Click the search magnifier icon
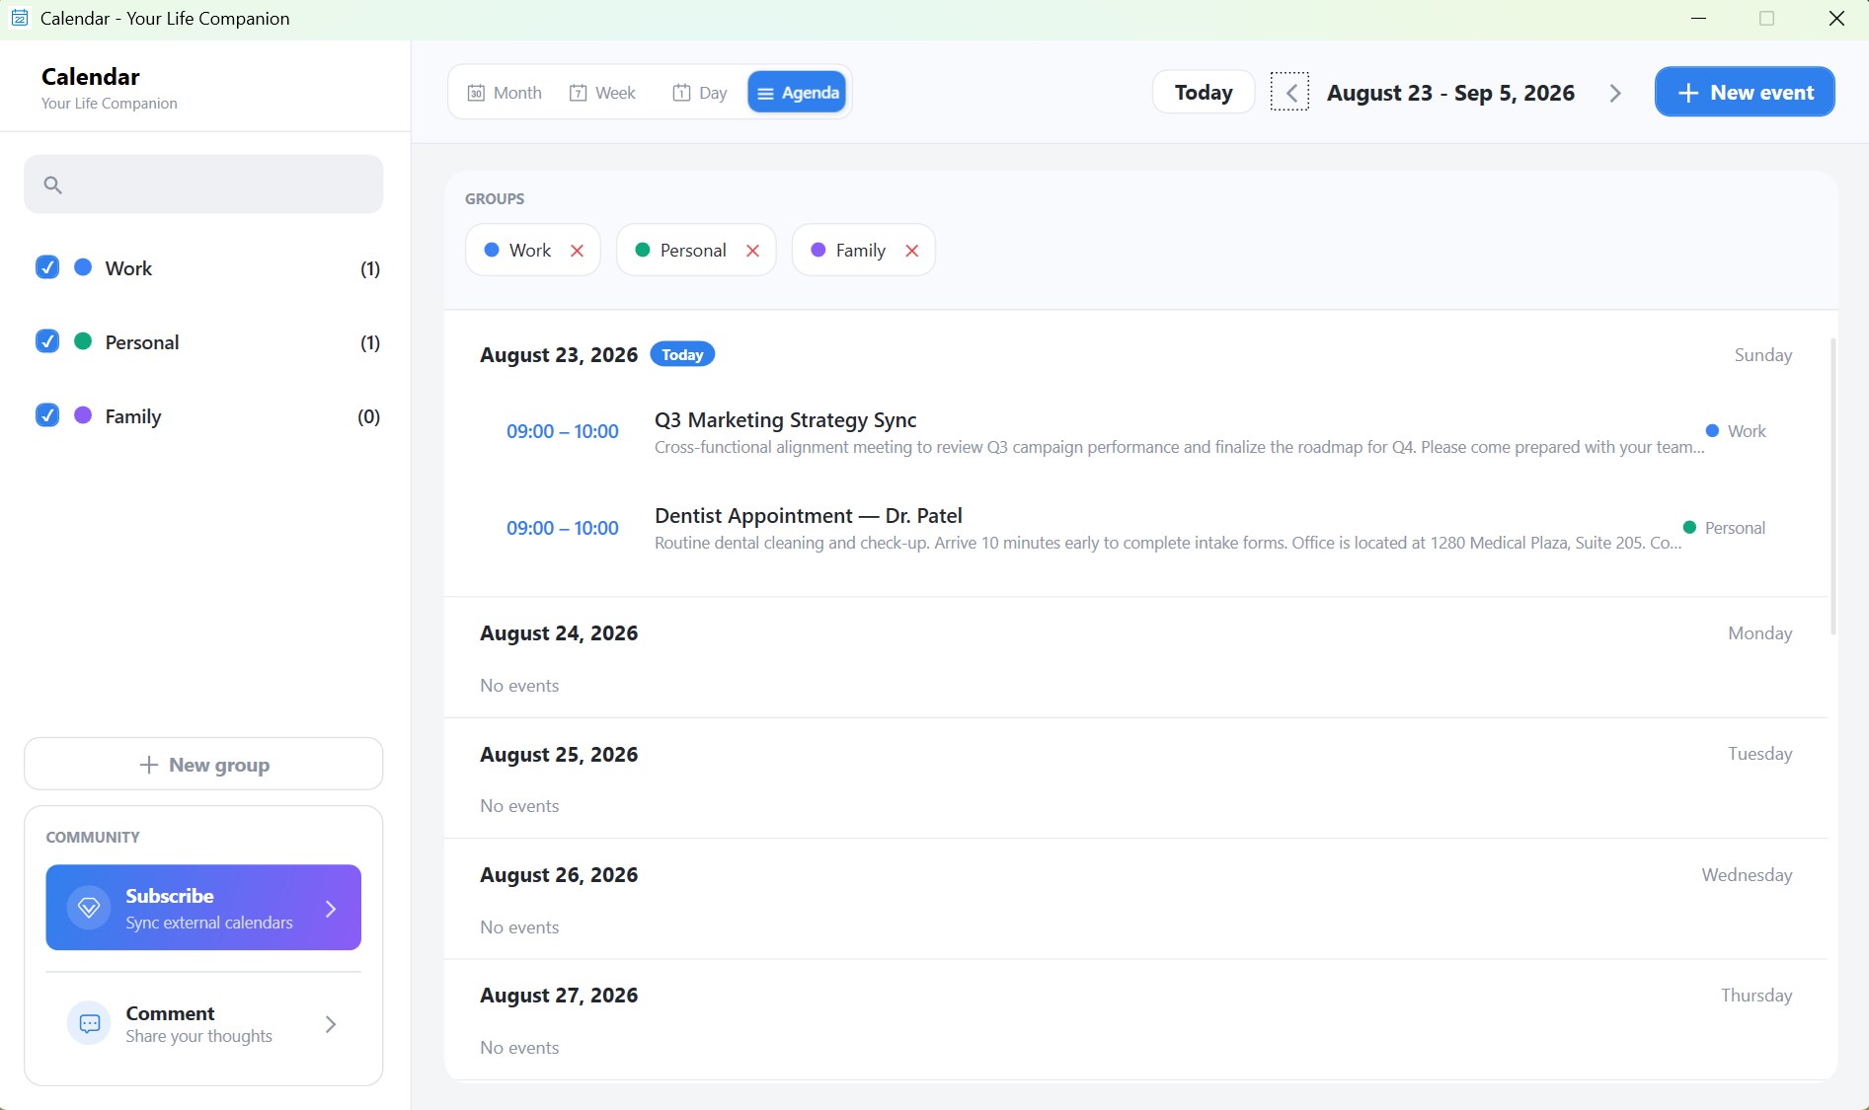The image size is (1869, 1110). pos(52,185)
